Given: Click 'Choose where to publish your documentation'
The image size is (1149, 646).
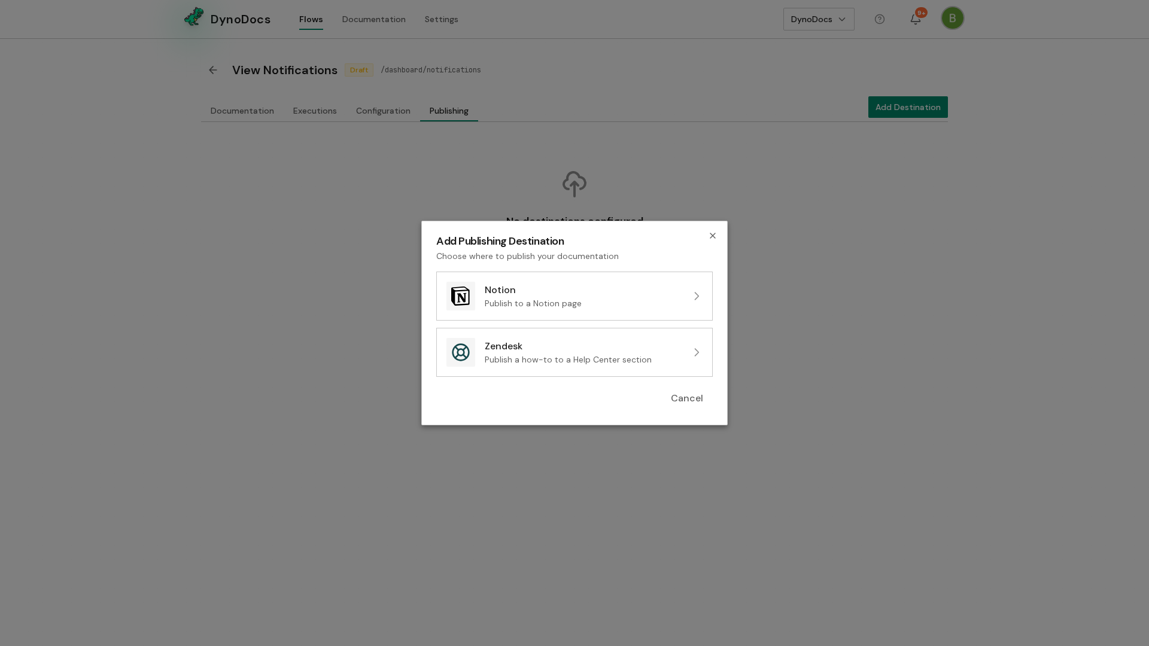Looking at the screenshot, I should point(527,256).
